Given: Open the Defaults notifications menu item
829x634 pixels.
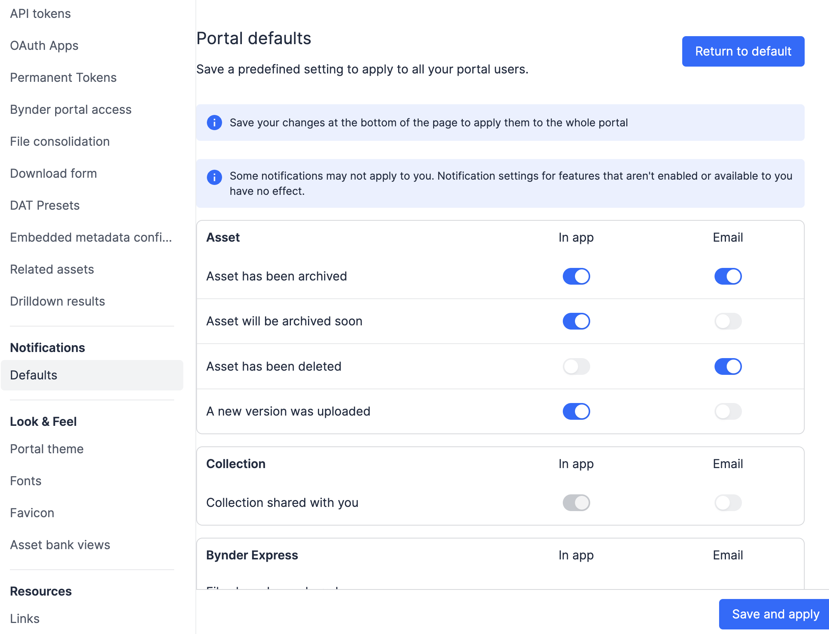Looking at the screenshot, I should pos(92,375).
